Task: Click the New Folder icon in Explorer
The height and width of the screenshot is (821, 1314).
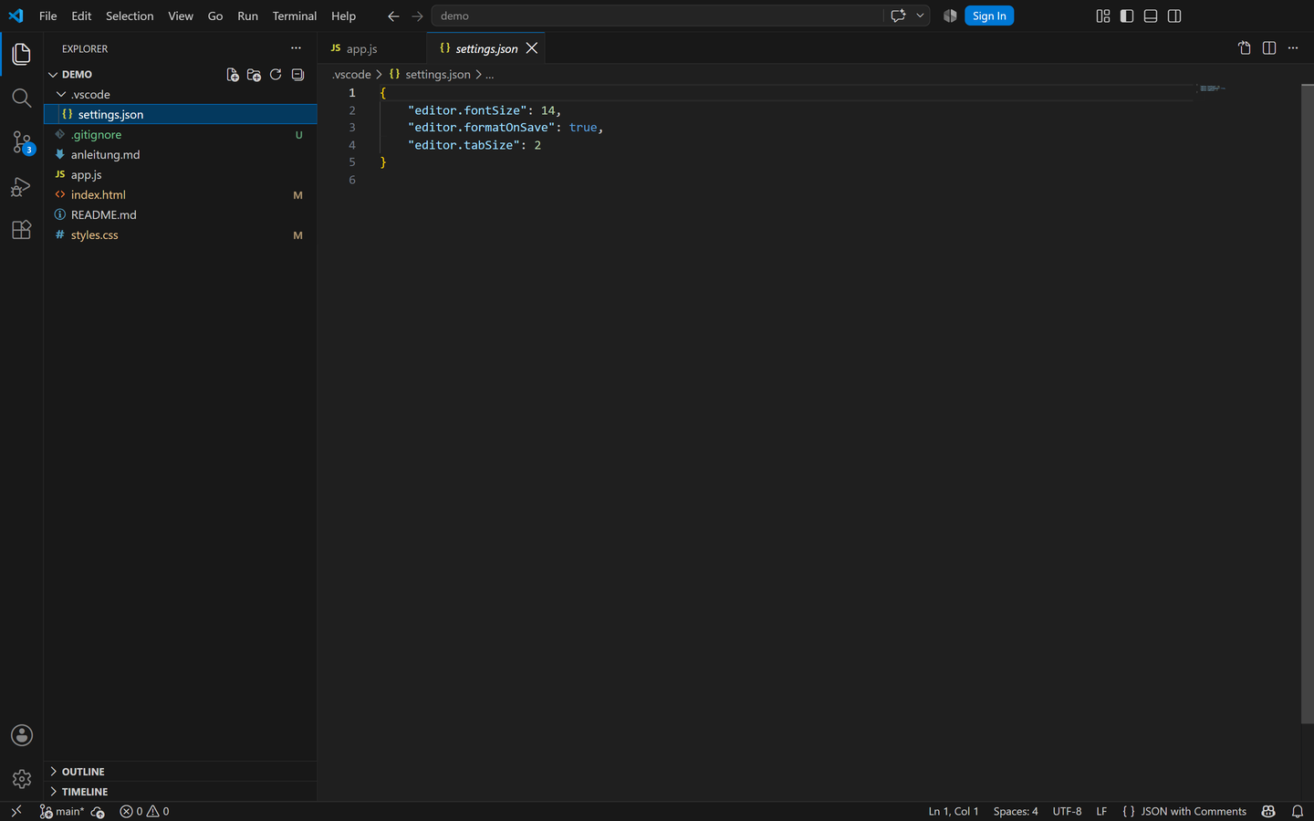Action: click(x=254, y=75)
